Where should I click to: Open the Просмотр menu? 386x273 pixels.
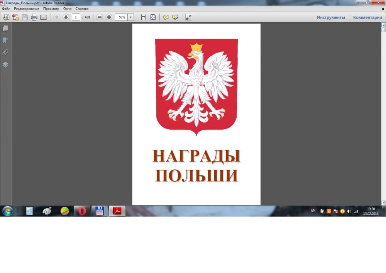coord(51,8)
